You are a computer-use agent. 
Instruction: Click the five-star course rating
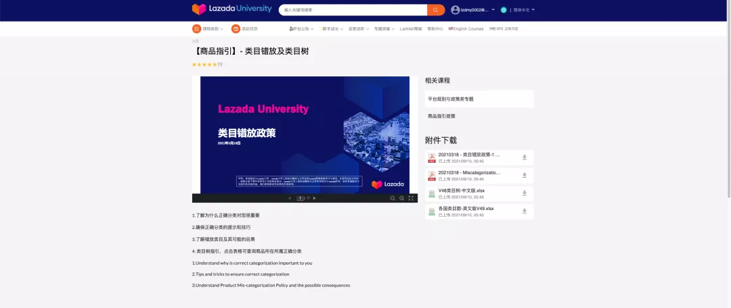coord(204,65)
